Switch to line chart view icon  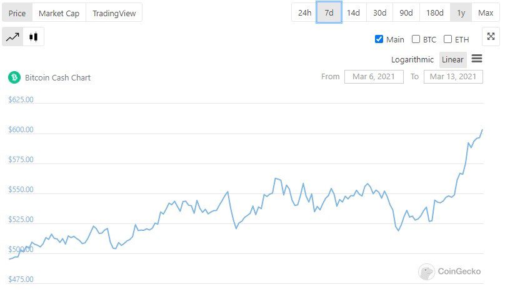coord(12,37)
